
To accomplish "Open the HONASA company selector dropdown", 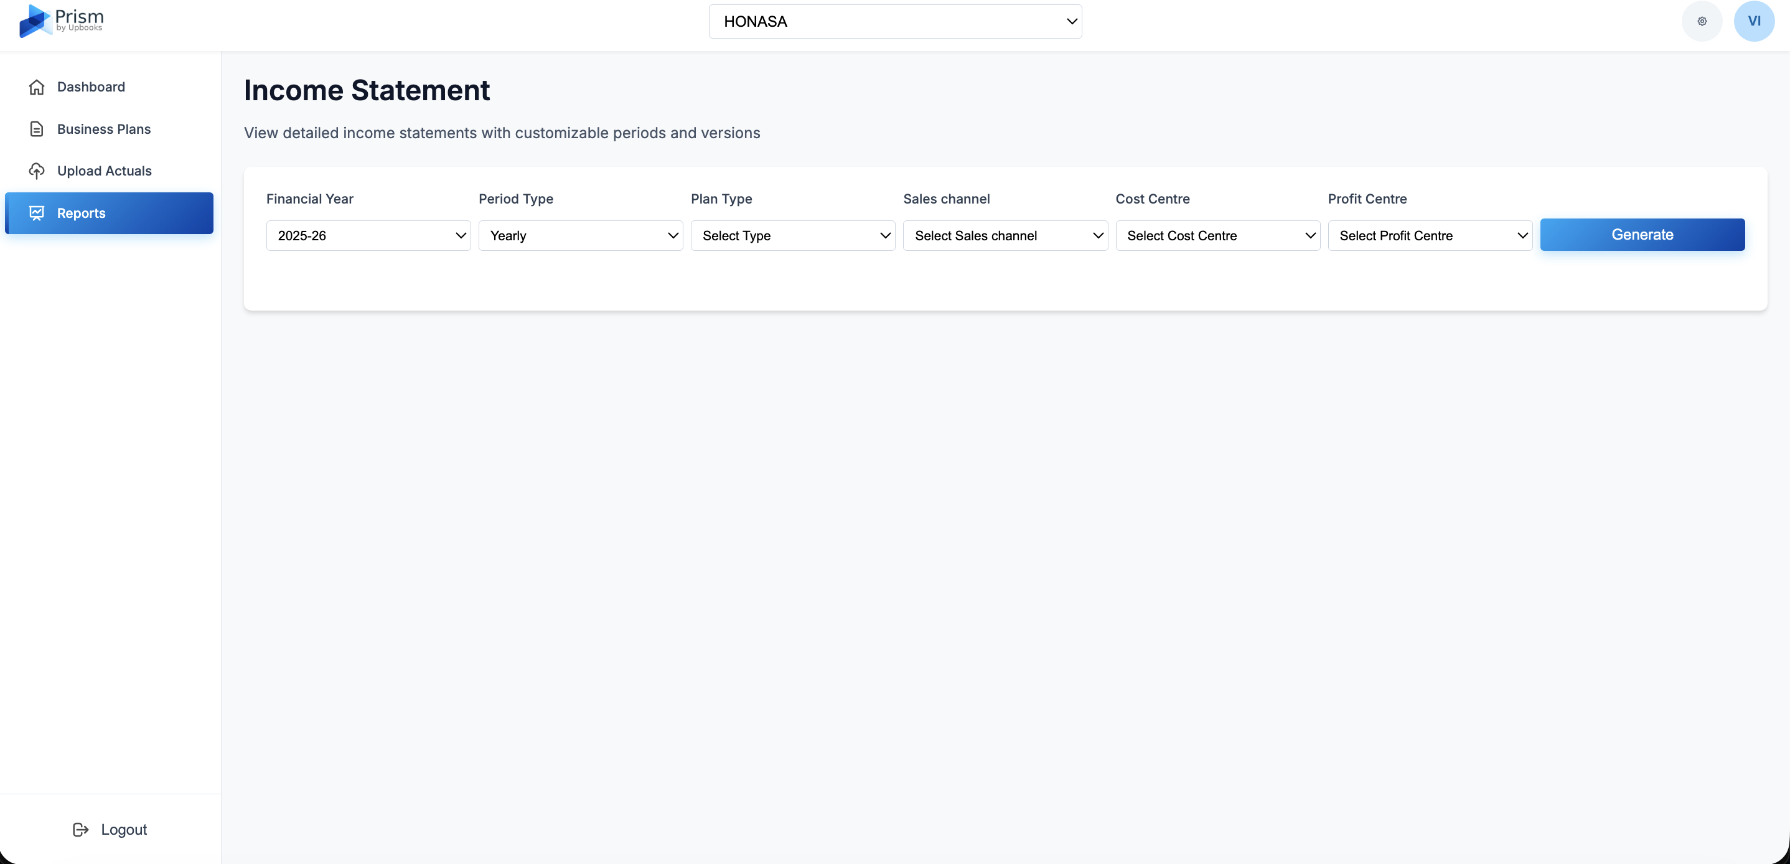I will point(894,22).
